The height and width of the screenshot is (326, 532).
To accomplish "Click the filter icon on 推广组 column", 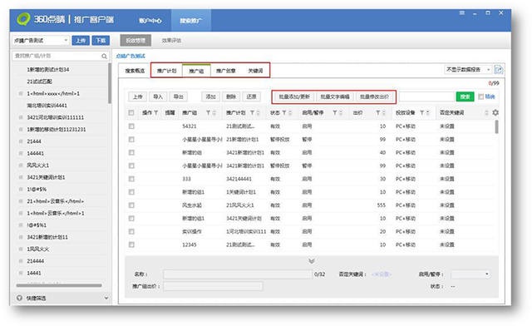I will pyautogui.click(x=209, y=113).
